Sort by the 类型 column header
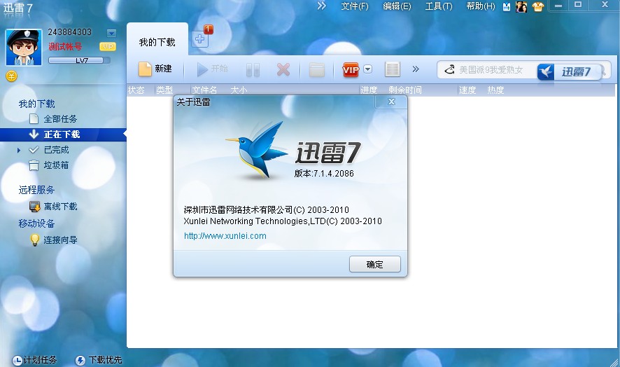Screen dimensions: 620x367 click(x=164, y=90)
